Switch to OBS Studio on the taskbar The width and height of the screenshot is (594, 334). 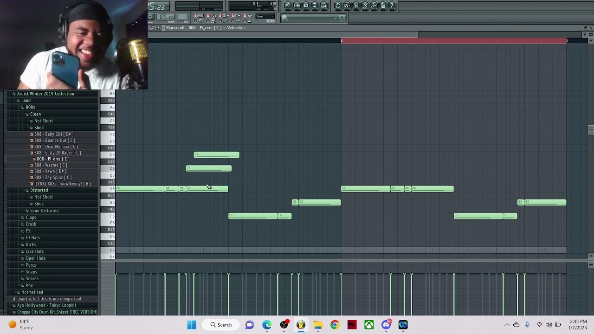[x=284, y=325]
